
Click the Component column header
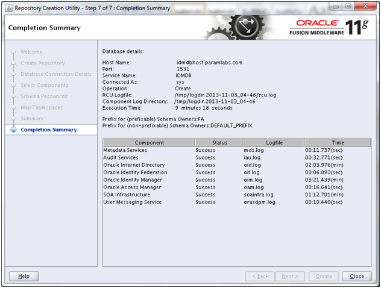coord(149,143)
